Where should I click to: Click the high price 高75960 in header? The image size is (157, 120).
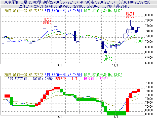(65, 6)
